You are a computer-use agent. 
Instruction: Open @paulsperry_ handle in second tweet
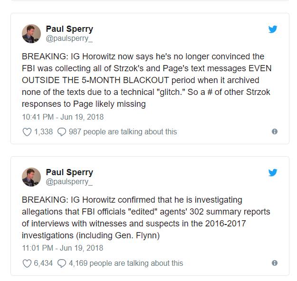point(69,182)
